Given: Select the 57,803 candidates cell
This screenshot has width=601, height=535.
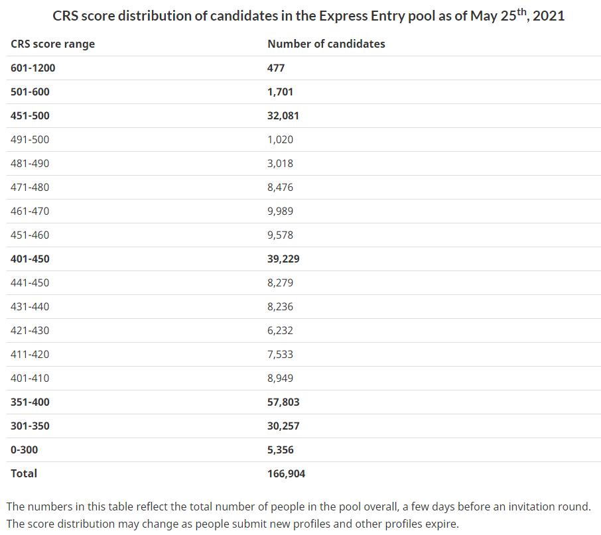Looking at the screenshot, I should [x=283, y=402].
